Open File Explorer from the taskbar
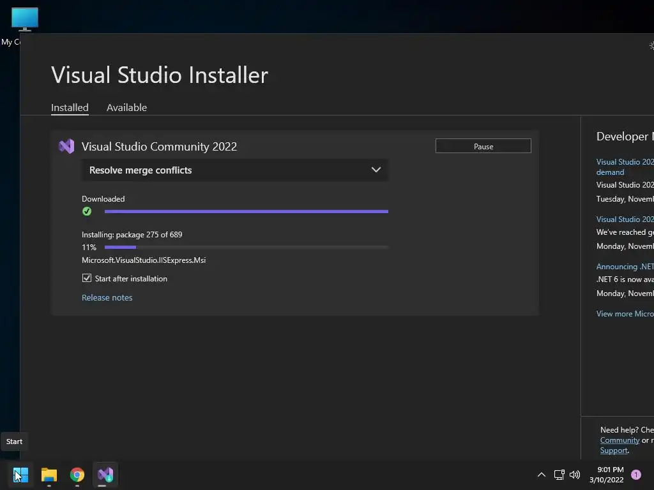The image size is (654, 490). [49, 475]
